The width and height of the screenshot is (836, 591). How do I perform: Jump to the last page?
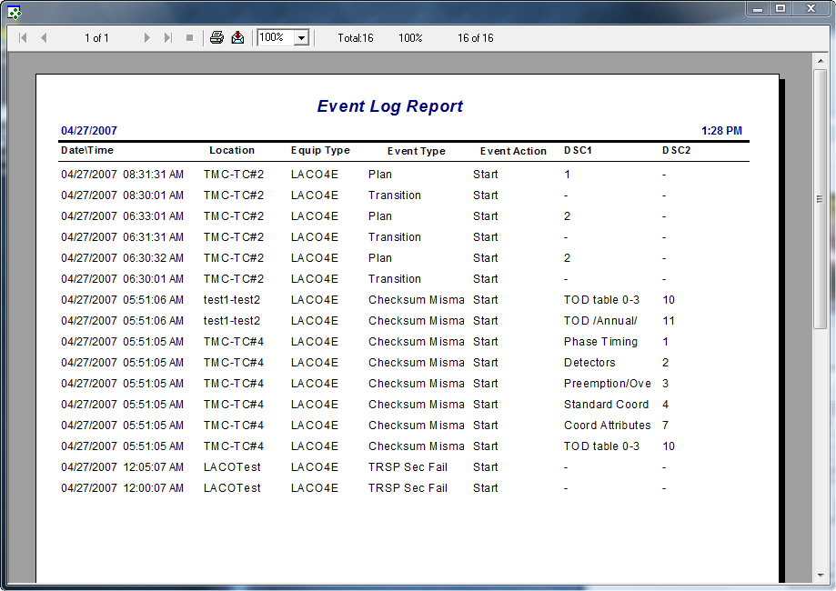tap(166, 37)
